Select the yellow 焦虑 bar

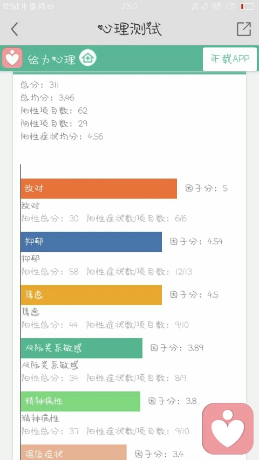pos(91,295)
